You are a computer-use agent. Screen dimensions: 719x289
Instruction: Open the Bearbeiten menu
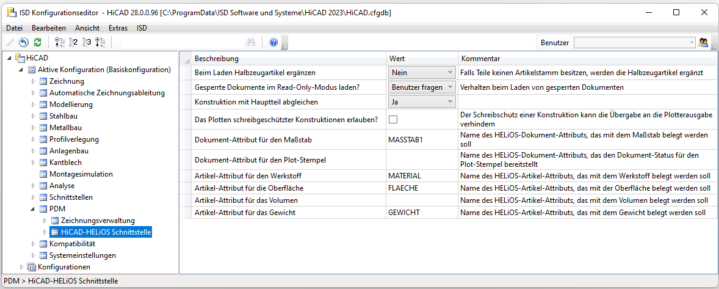49,27
